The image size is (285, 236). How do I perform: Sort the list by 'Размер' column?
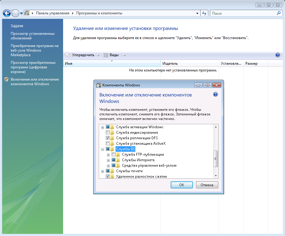[x=255, y=64]
